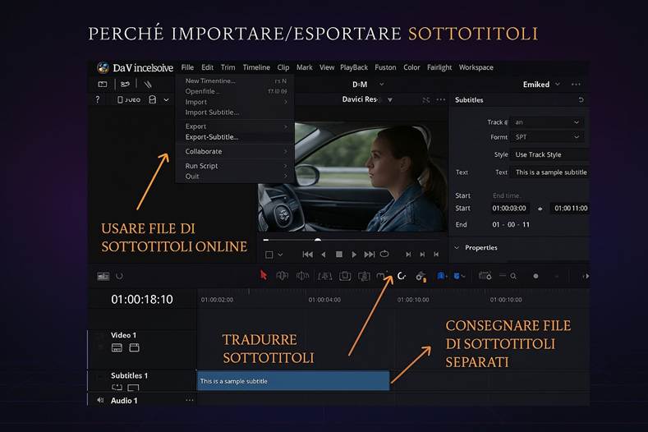Jump to first frame with the double-left skip button

point(307,255)
